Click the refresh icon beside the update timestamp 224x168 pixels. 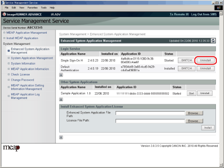click(213, 41)
